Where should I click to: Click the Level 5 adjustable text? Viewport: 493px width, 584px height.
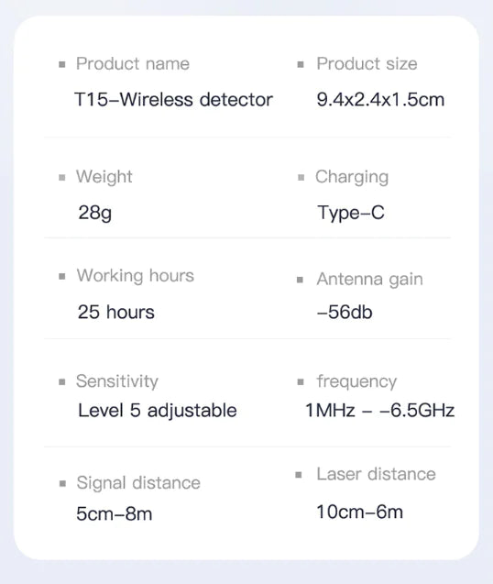point(158,411)
